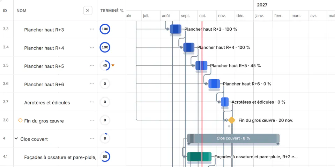Open more options for Fin du gros œuvre

coord(92,120)
